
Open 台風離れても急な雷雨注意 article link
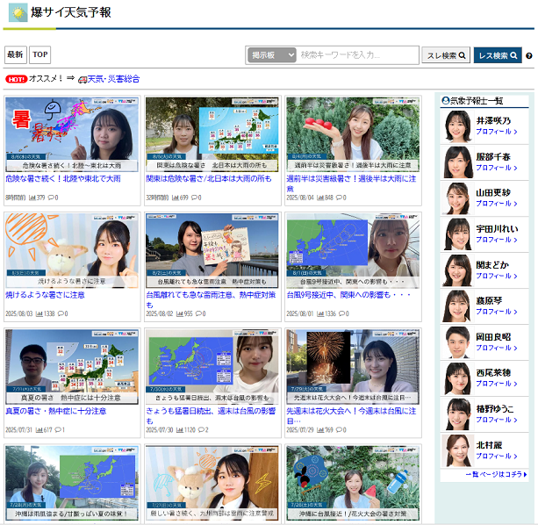[211, 299]
